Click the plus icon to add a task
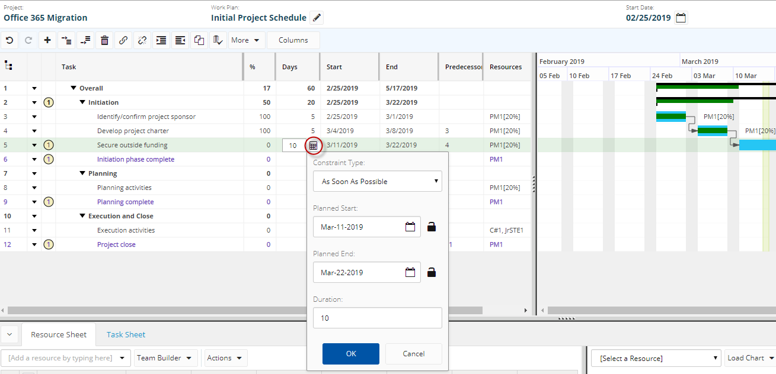This screenshot has width=776, height=374. pos(47,40)
